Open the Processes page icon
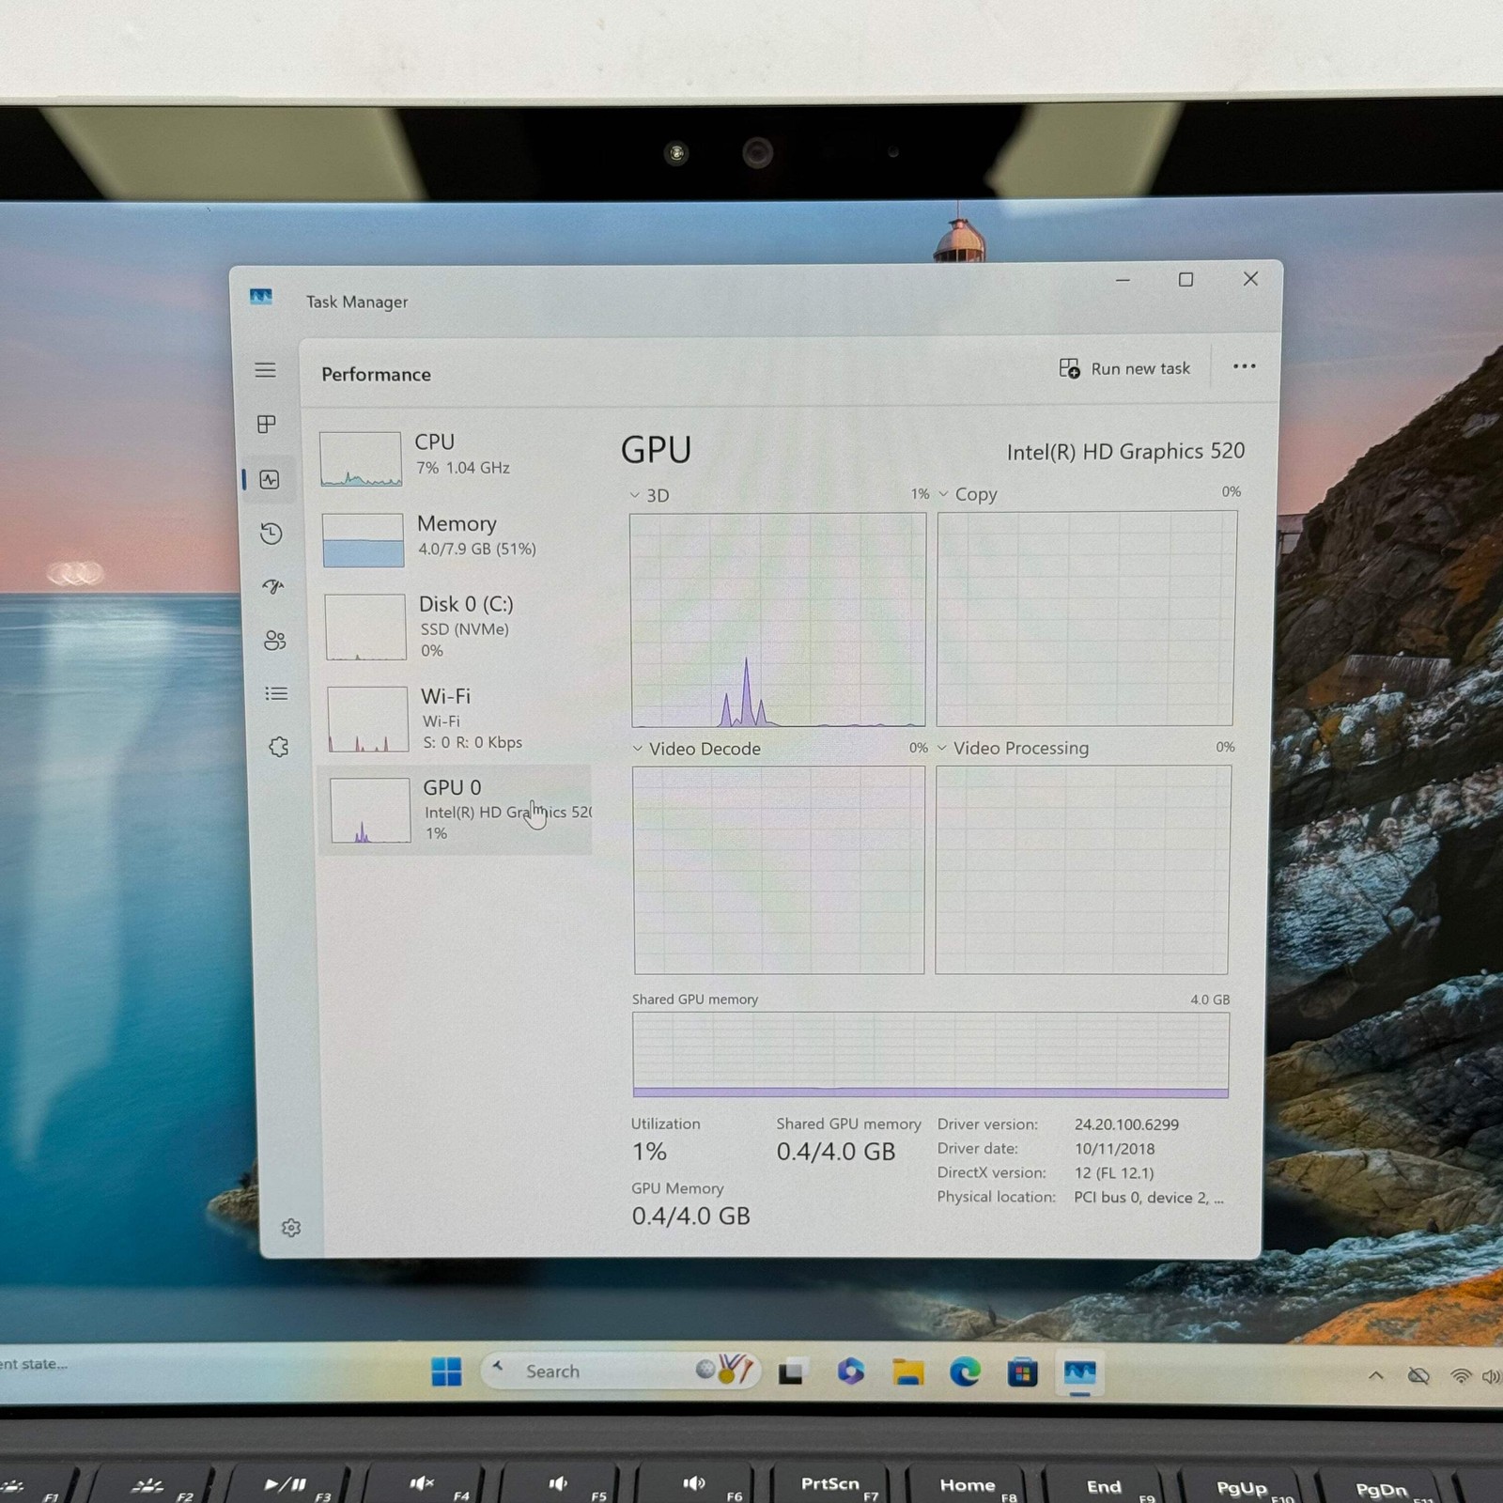Viewport: 1503px width, 1503px height. coord(267,425)
